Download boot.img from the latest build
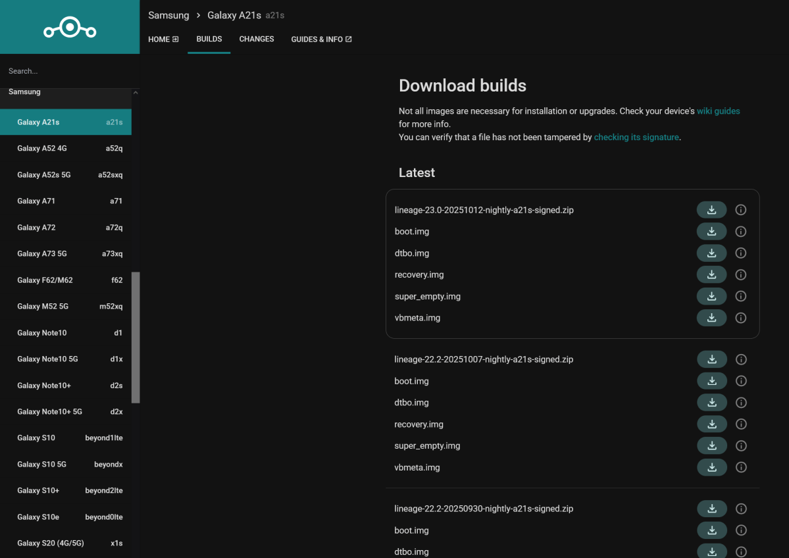This screenshot has width=789, height=558. click(x=711, y=231)
